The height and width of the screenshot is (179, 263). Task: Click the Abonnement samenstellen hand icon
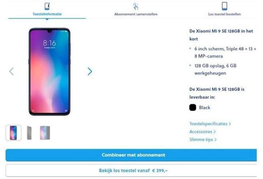136,6
